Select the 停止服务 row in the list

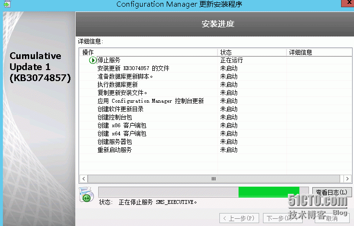(109, 60)
